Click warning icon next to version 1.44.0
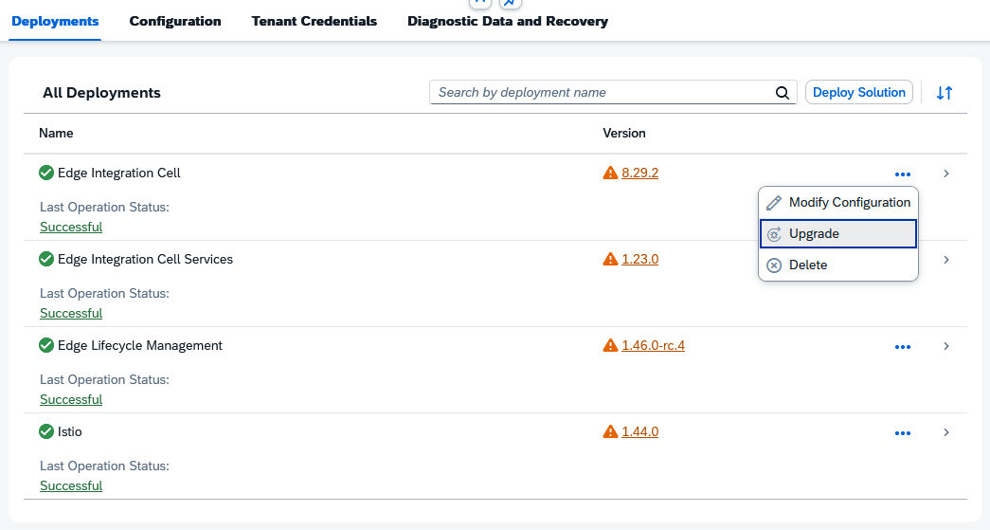 [610, 432]
